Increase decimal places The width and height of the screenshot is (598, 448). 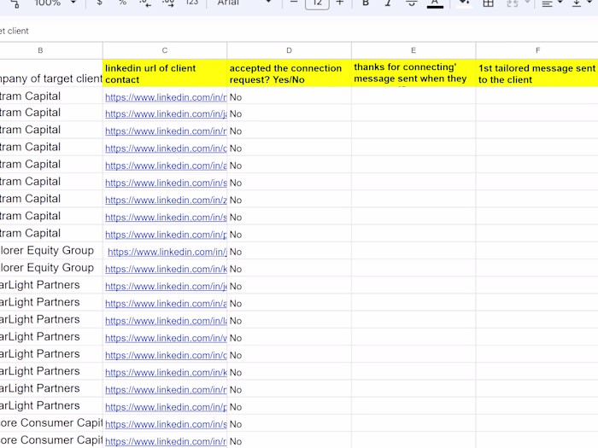click(x=168, y=3)
